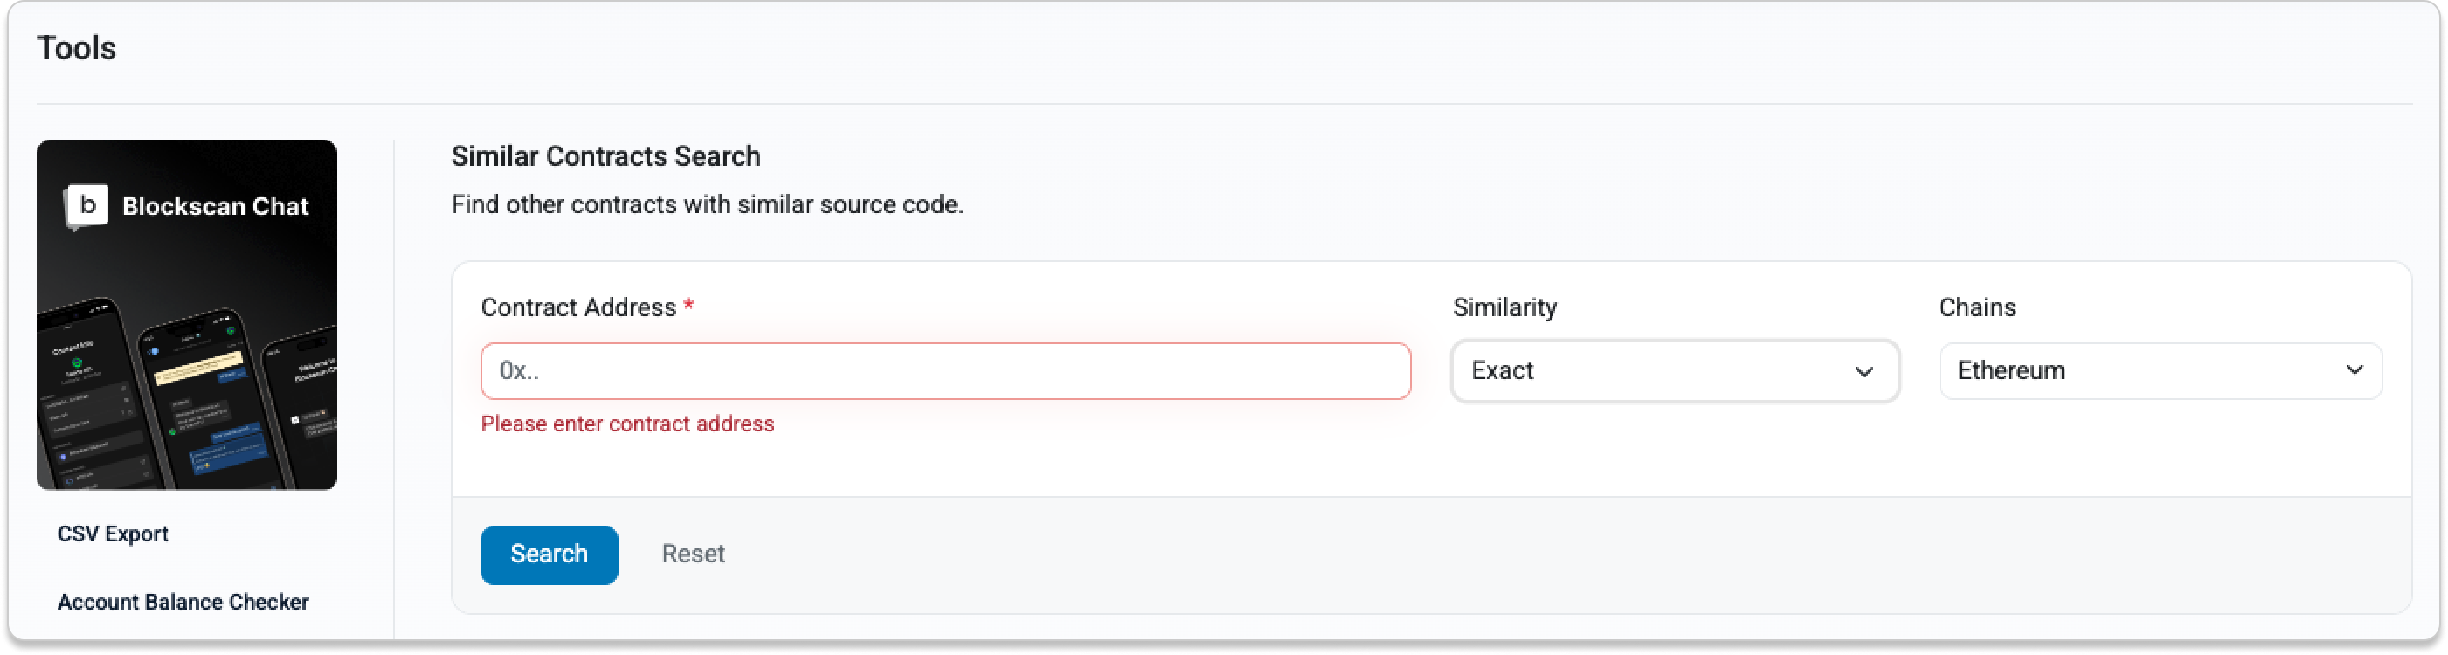The image size is (2448, 655).
Task: Click the 'Similarity' field label
Action: [1504, 307]
